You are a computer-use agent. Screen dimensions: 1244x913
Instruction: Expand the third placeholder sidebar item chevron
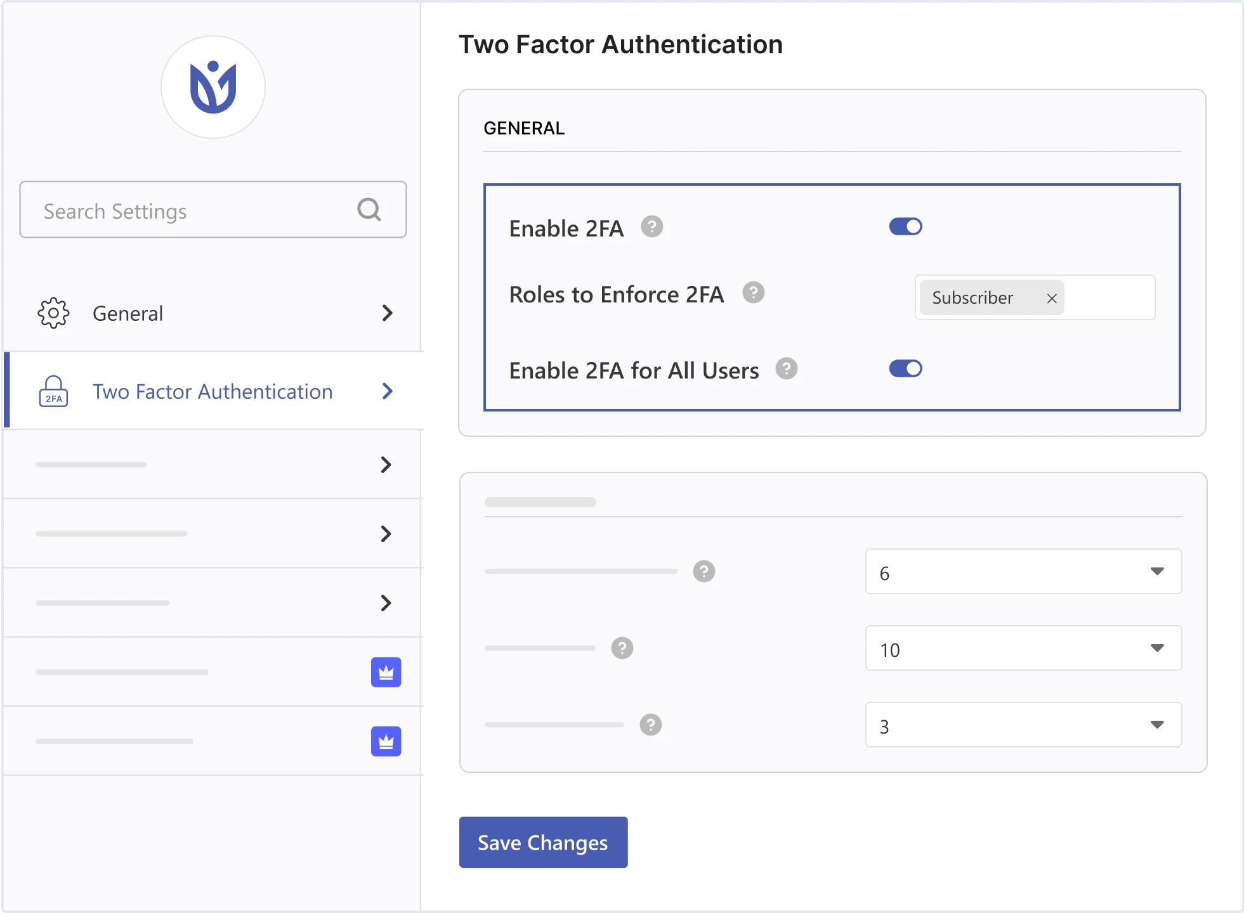pos(386,603)
